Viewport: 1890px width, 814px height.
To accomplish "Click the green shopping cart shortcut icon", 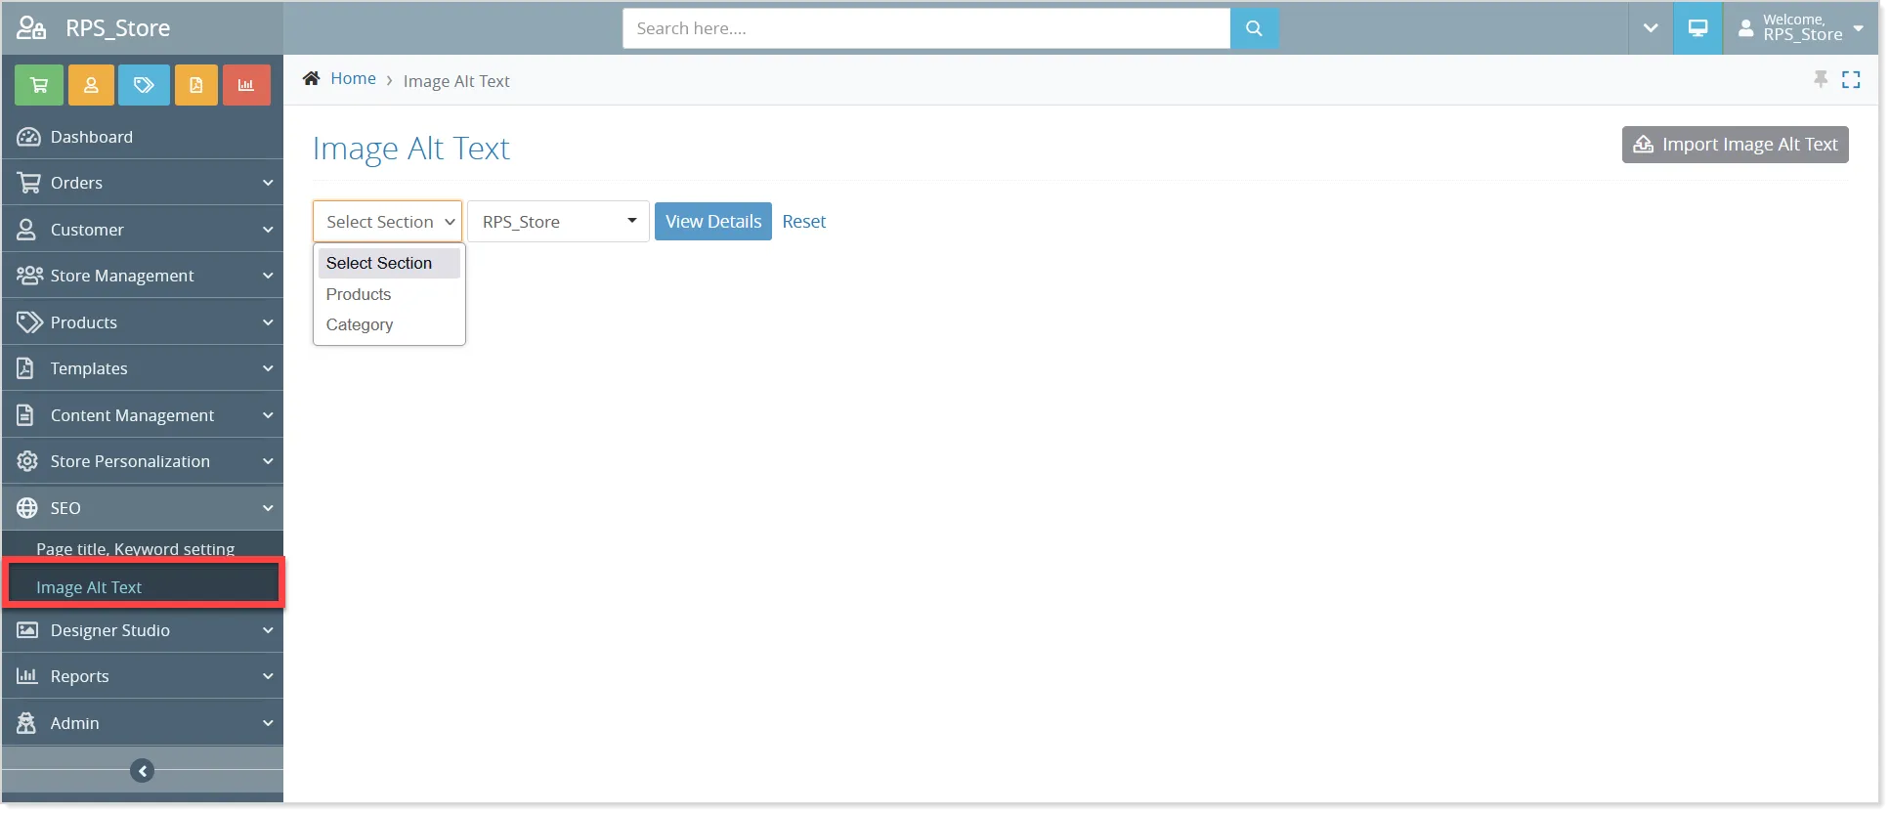I will tap(39, 85).
